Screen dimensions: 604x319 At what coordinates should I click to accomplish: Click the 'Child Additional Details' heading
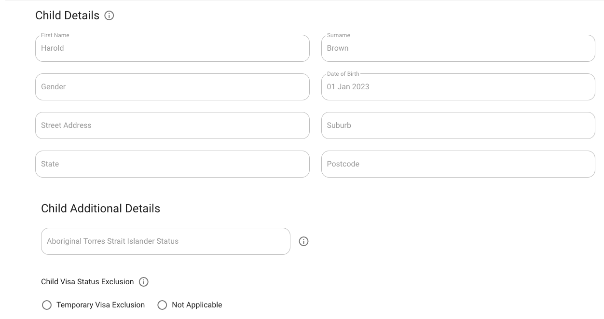pos(100,208)
